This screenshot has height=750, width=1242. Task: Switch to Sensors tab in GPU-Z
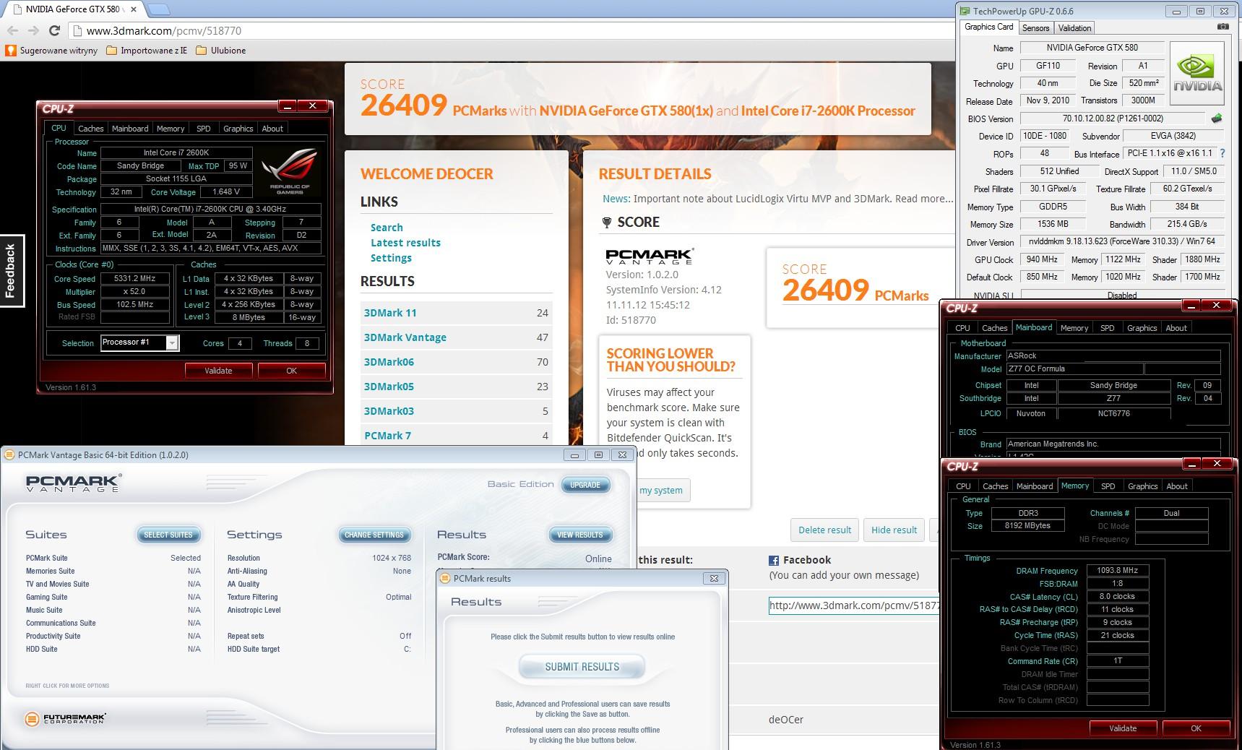tap(1035, 28)
